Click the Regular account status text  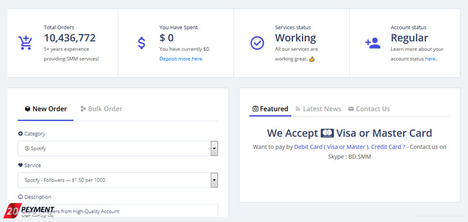click(x=409, y=38)
